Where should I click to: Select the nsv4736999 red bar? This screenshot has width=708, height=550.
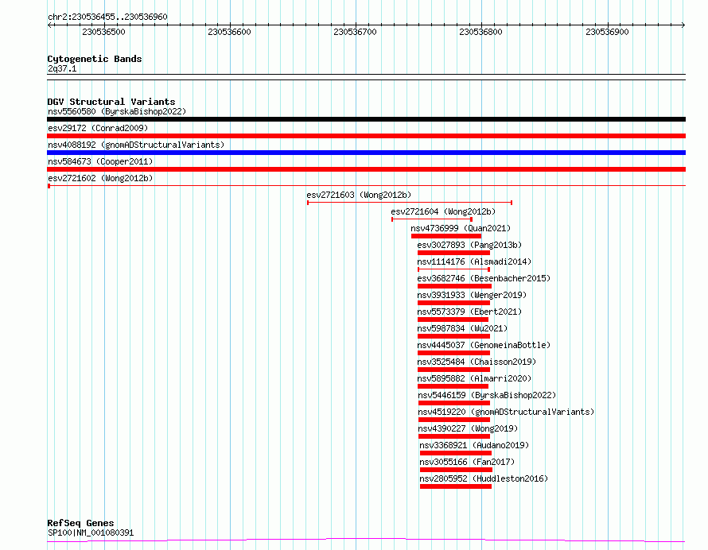coord(446,236)
